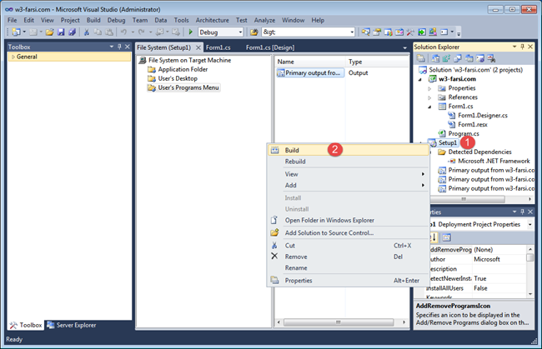Viewport: 542px width, 349px height.
Task: Click the green Start Debugging arrow
Action: [190, 32]
